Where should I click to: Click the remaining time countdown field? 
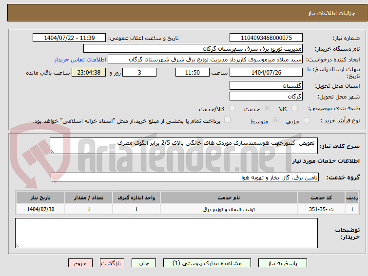[x=89, y=73]
